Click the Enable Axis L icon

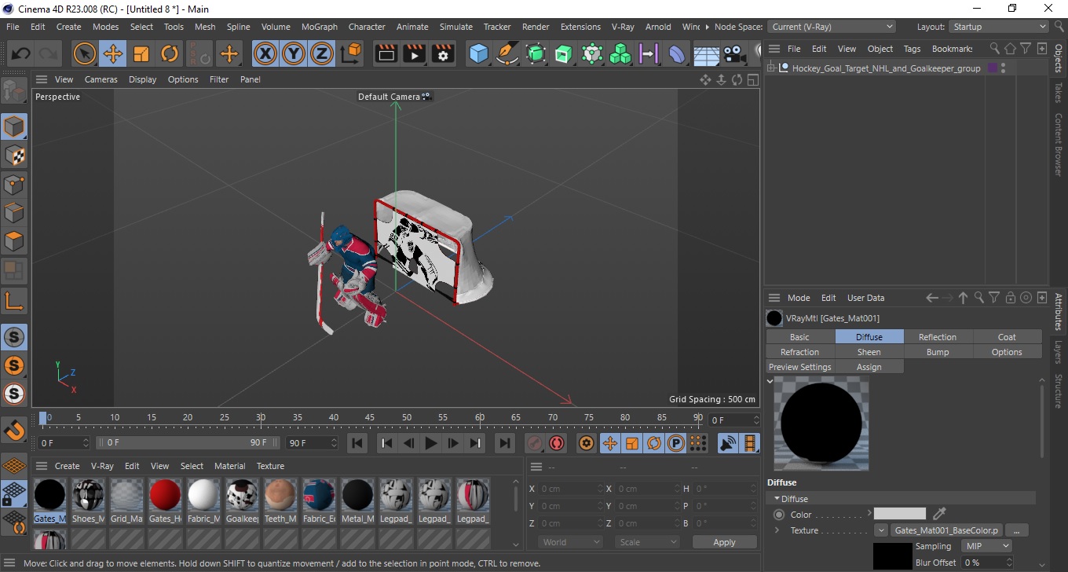click(14, 301)
